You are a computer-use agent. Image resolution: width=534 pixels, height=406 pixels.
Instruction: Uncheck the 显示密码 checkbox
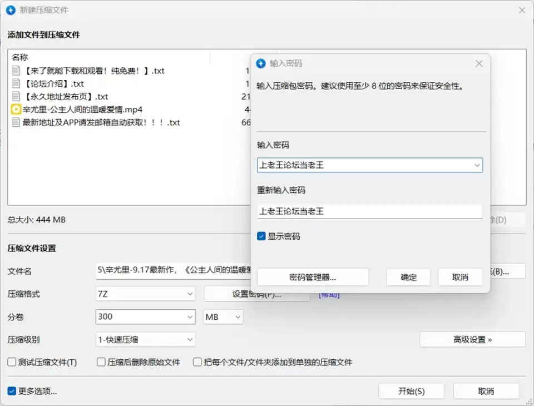point(261,236)
